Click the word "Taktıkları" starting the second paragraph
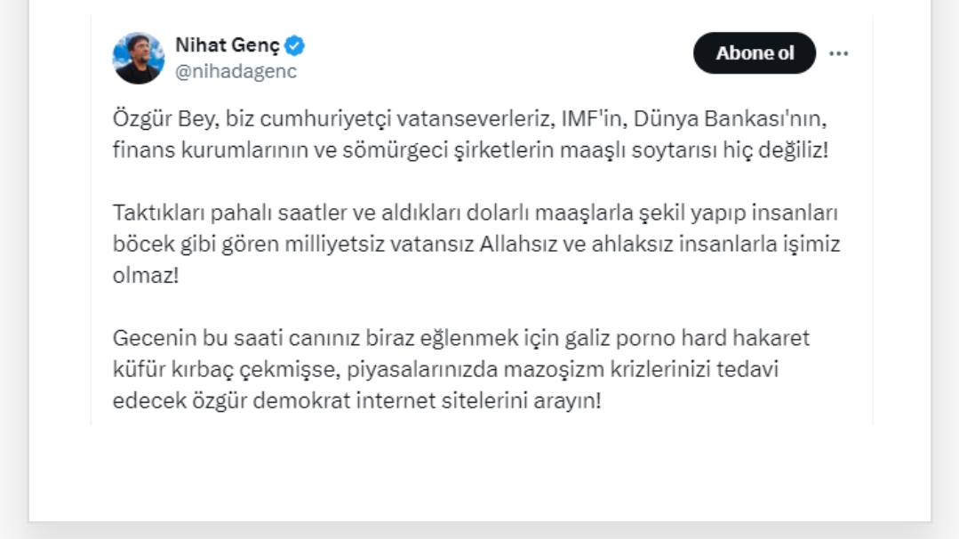 (158, 213)
